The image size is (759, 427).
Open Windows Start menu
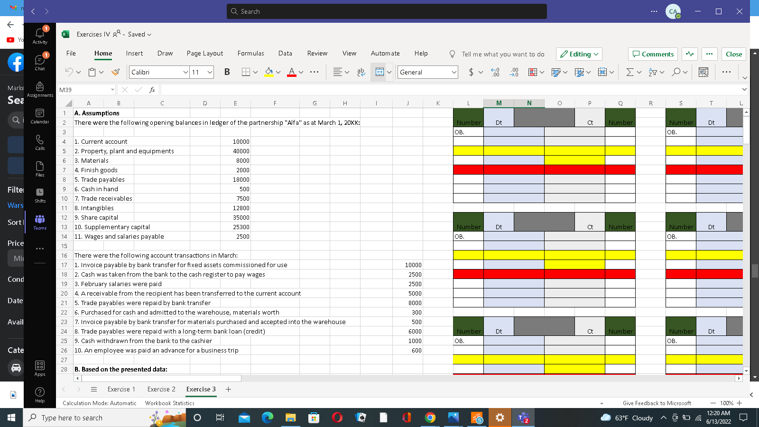(11, 418)
